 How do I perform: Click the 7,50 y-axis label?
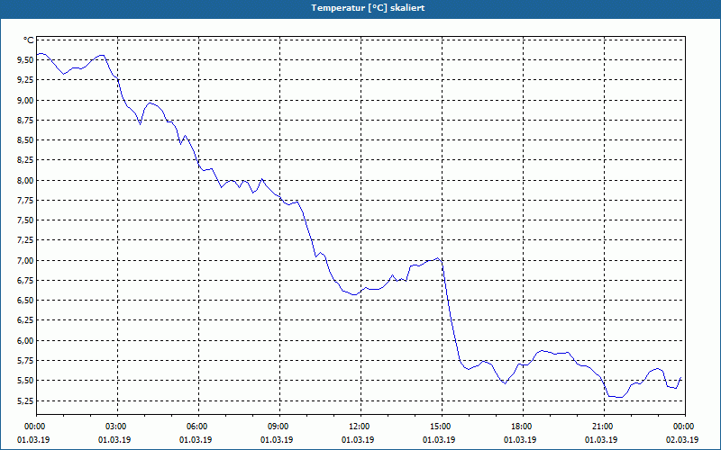(26, 220)
